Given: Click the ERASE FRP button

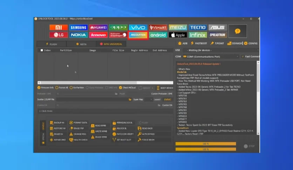Looking at the screenshot, I should pyautogui.click(x=77, y=129).
